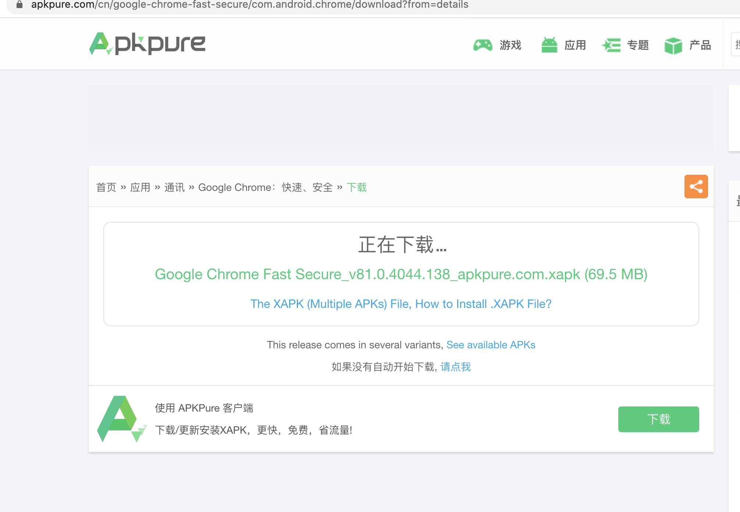This screenshot has height=512, width=740.
Task: Open the 专题 topics section
Action: [638, 45]
